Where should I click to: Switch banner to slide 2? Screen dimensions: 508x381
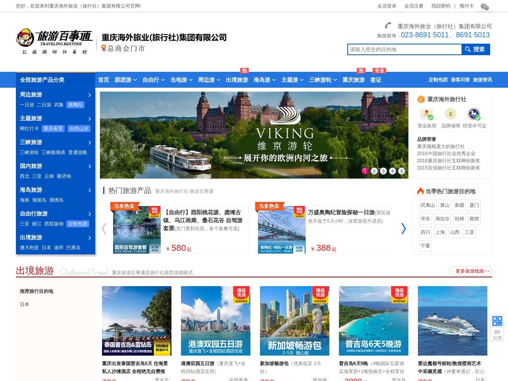click(x=374, y=171)
